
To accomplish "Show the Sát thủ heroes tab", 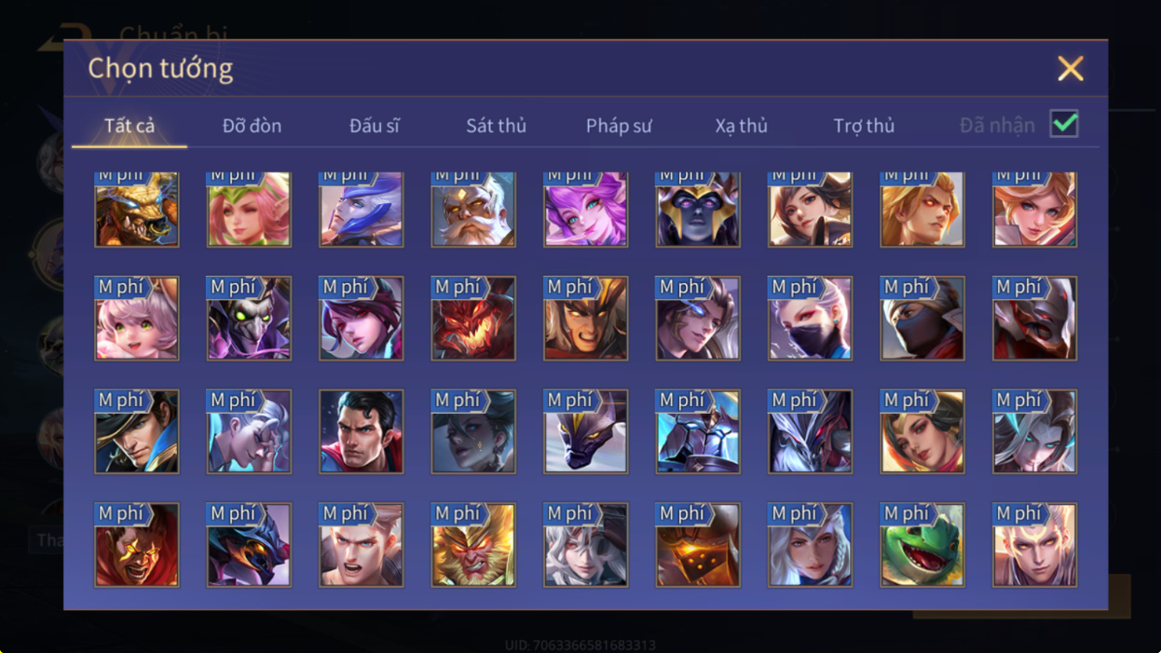I will [496, 126].
